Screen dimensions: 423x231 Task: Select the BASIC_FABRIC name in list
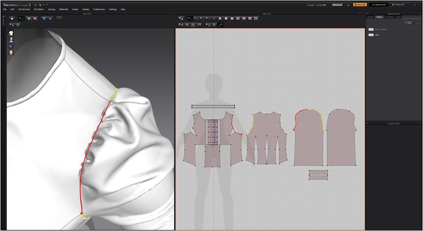381,29
